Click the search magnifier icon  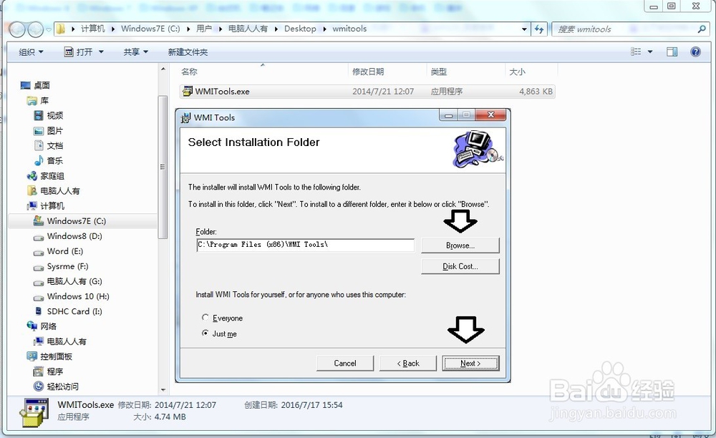(x=702, y=29)
